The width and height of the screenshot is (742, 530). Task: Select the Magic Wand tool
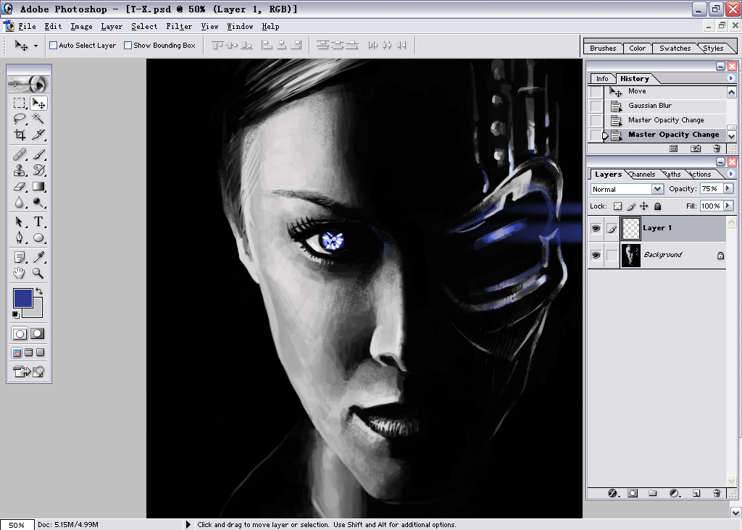[38, 119]
